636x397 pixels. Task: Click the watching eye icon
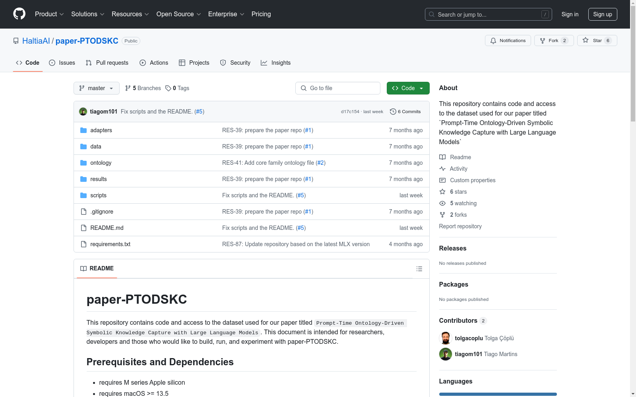tap(442, 203)
